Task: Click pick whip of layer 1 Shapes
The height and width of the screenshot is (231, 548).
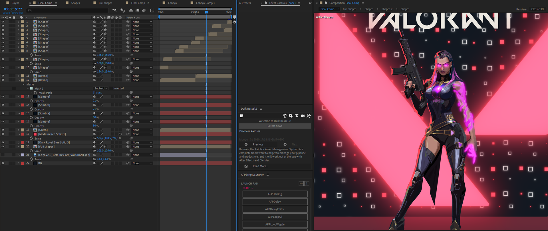Action: (x=128, y=22)
